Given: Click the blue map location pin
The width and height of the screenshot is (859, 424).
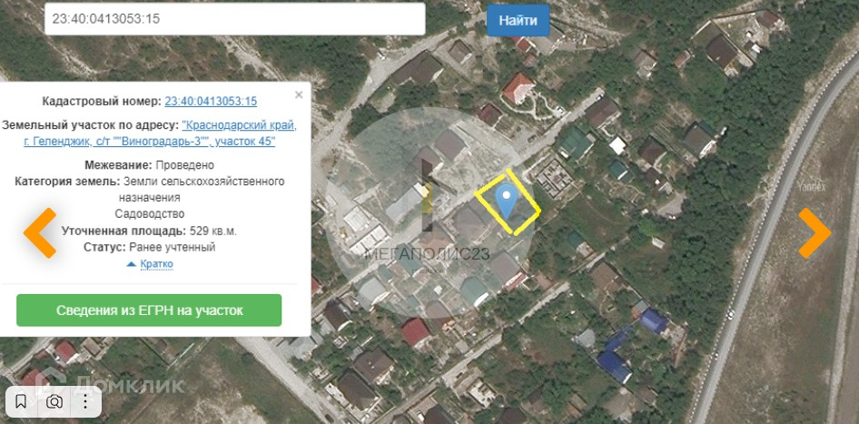Looking at the screenshot, I should pos(506,201).
